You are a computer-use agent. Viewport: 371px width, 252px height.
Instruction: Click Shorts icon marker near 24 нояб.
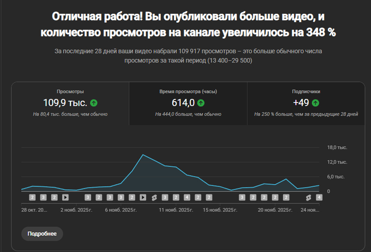308,197
